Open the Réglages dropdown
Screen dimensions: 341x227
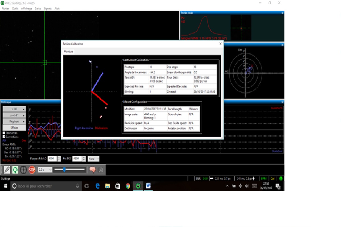tap(14, 122)
